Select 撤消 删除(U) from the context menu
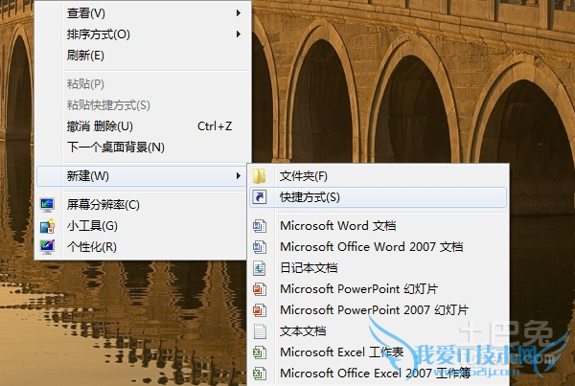 pos(143,126)
